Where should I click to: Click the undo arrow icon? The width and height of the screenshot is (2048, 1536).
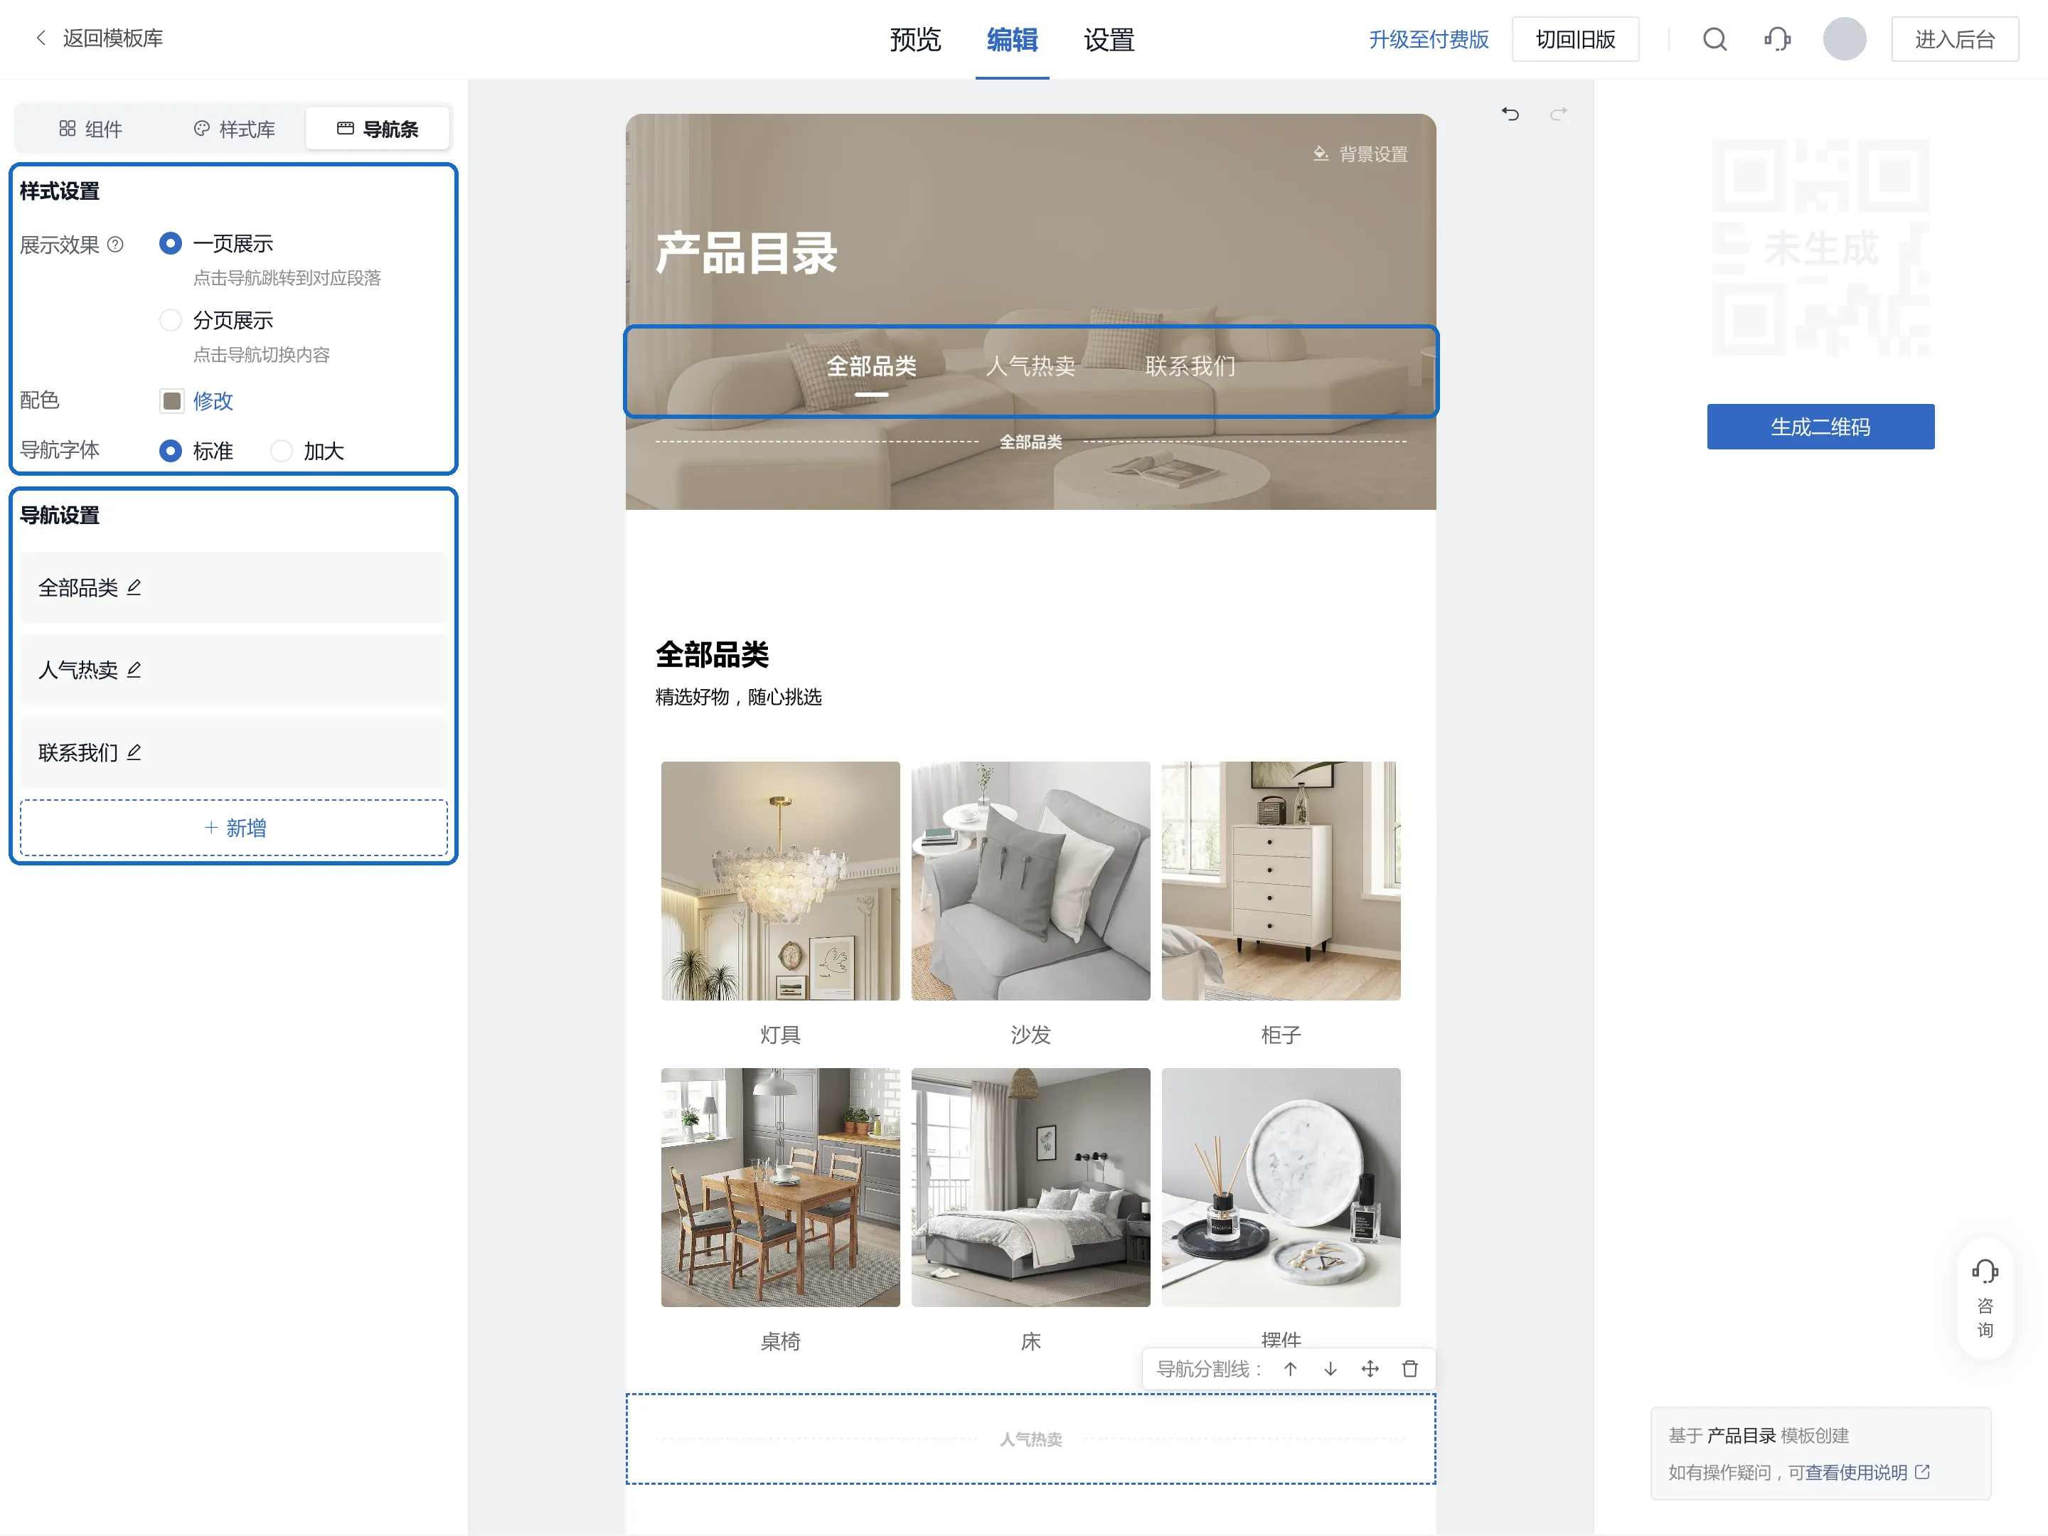pyautogui.click(x=1510, y=114)
